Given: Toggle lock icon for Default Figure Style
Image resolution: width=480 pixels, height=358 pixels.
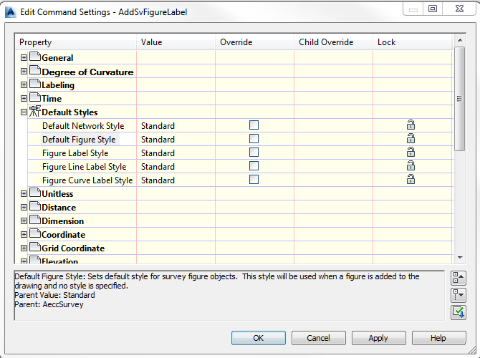Looking at the screenshot, I should click(x=411, y=139).
